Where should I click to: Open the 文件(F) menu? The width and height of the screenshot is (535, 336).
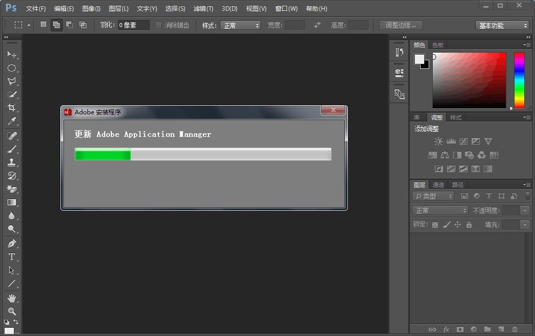(x=35, y=9)
